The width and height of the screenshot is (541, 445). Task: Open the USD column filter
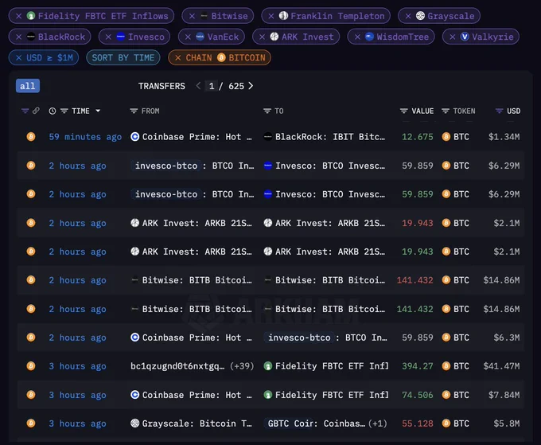(500, 111)
